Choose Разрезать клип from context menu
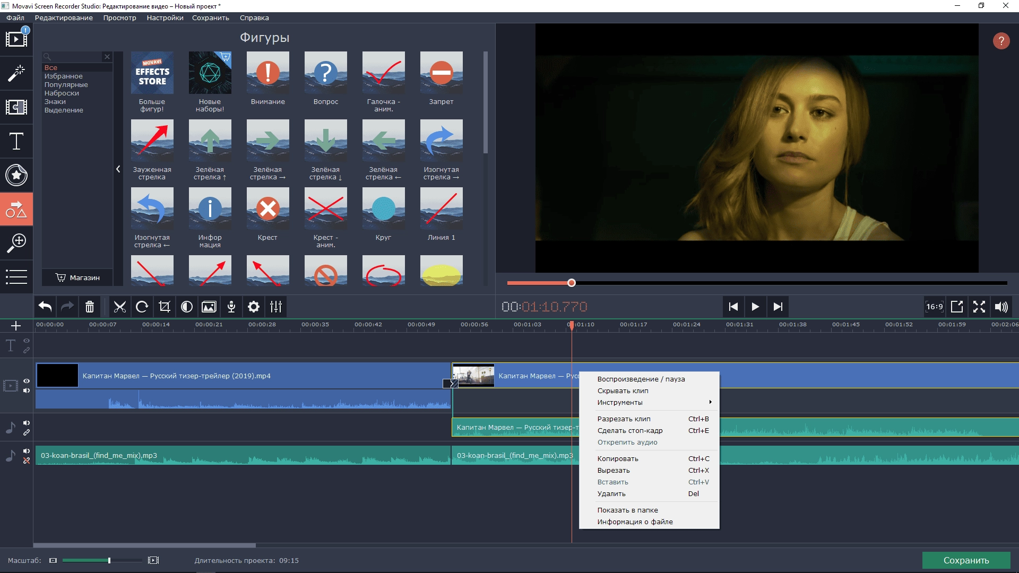 tap(649, 419)
